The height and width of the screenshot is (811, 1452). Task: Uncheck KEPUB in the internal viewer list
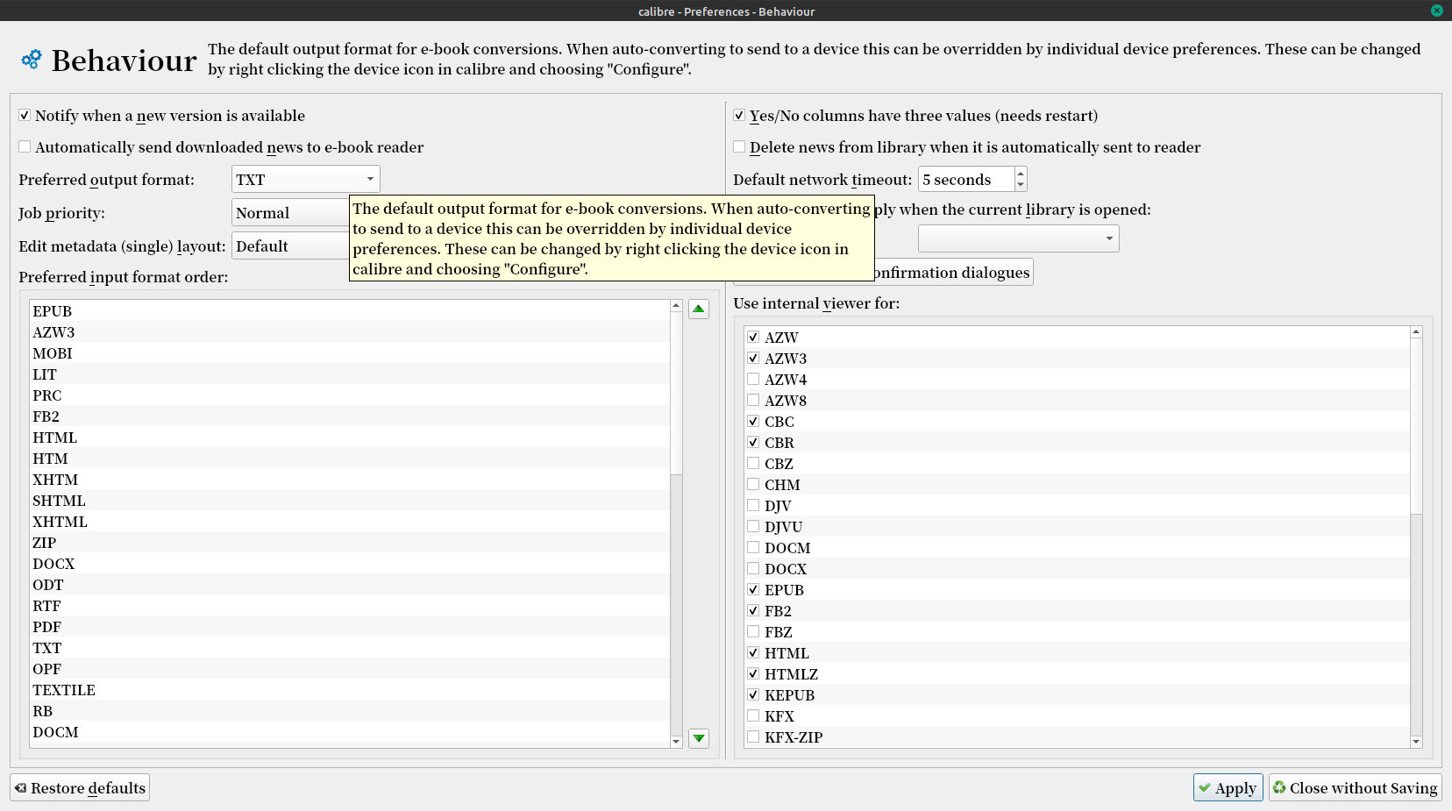(753, 695)
